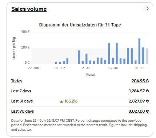The width and height of the screenshot is (156, 138).
Task: Open the Today sales link
Action: pyautogui.click(x=17, y=81)
